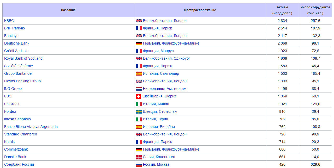This screenshot has height=168, width=334.
Task: Click the Активы column header
Action: coord(282,10)
